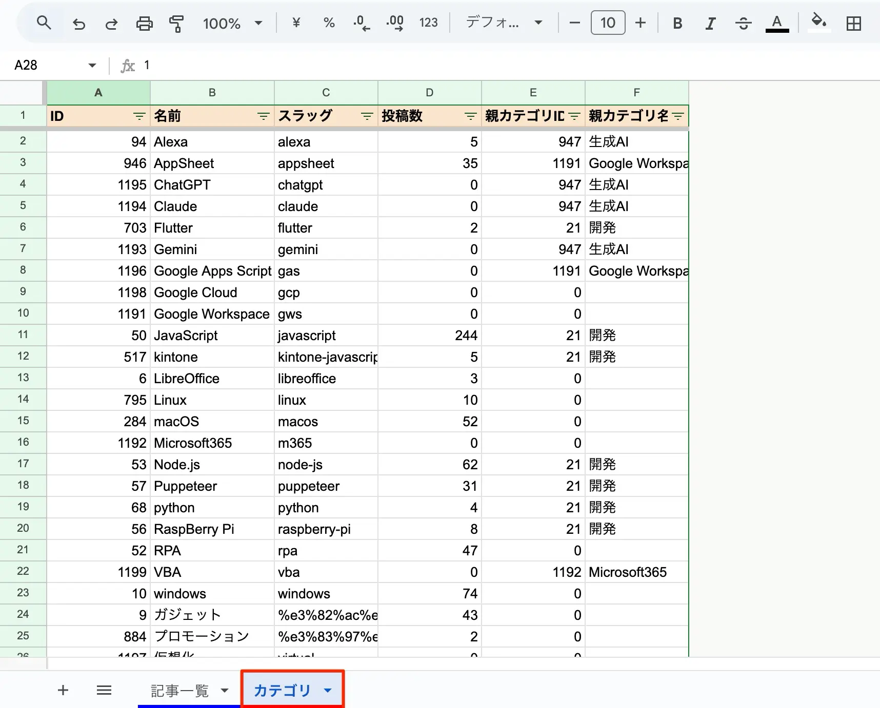Format selection as yen currency
The height and width of the screenshot is (708, 880).
(x=296, y=23)
